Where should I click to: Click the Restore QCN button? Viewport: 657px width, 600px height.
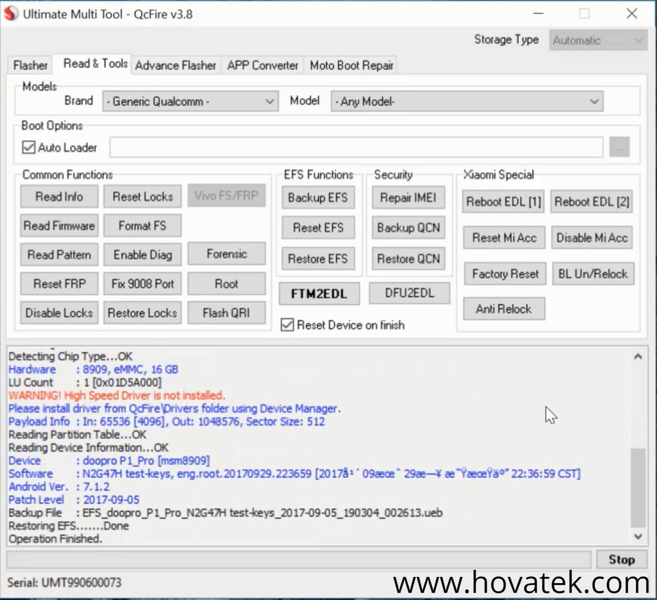coord(408,258)
